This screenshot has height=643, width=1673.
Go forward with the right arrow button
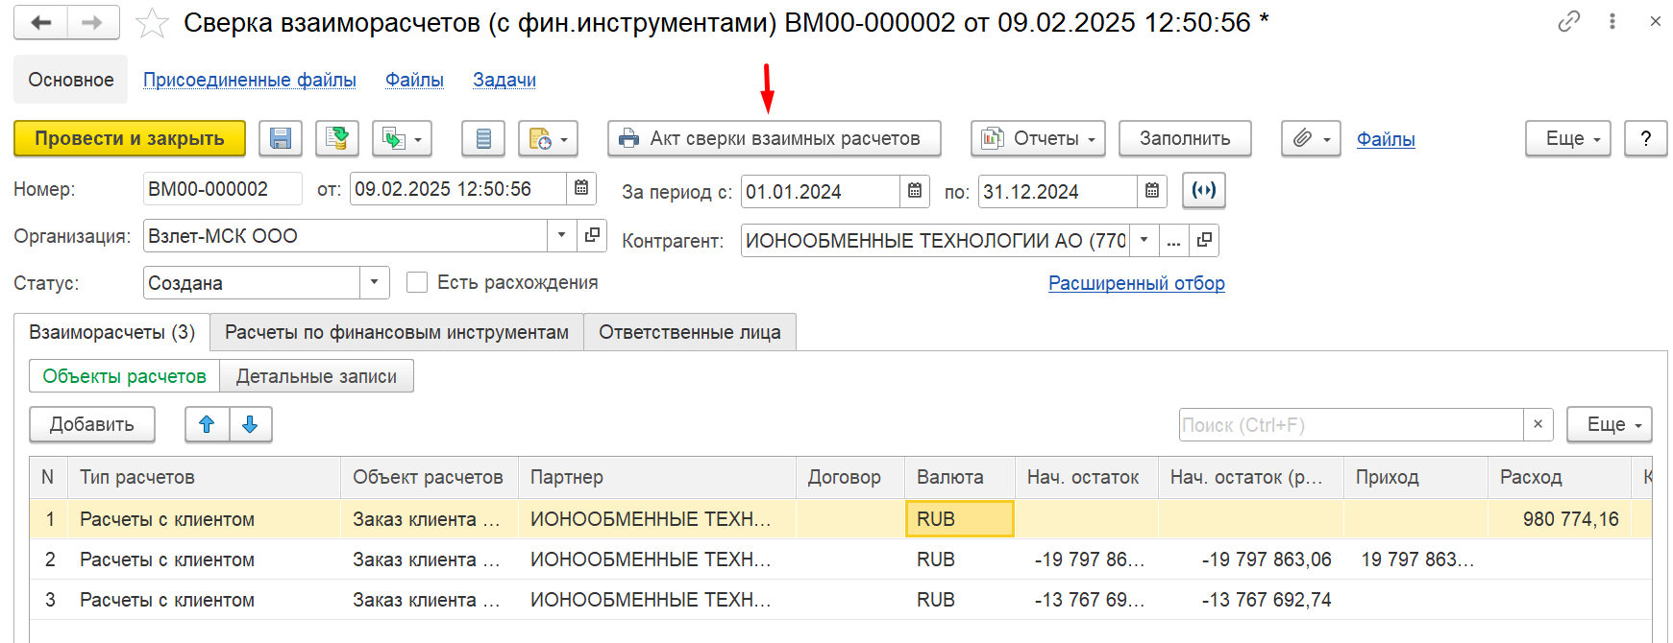pyautogui.click(x=93, y=22)
